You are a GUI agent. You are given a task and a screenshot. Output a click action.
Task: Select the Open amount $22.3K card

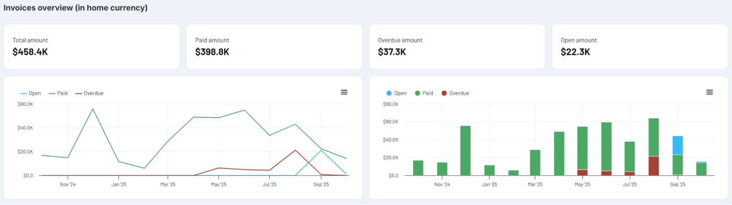(x=640, y=47)
